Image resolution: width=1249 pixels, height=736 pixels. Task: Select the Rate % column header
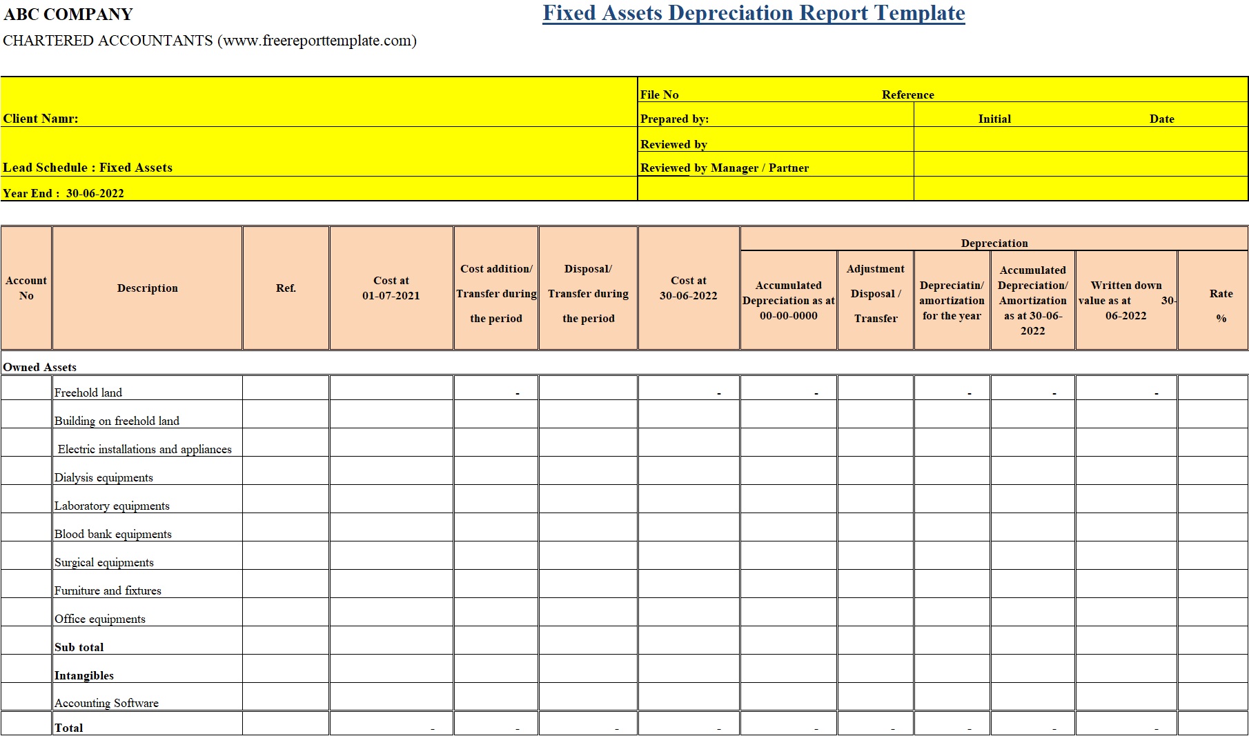1214,301
